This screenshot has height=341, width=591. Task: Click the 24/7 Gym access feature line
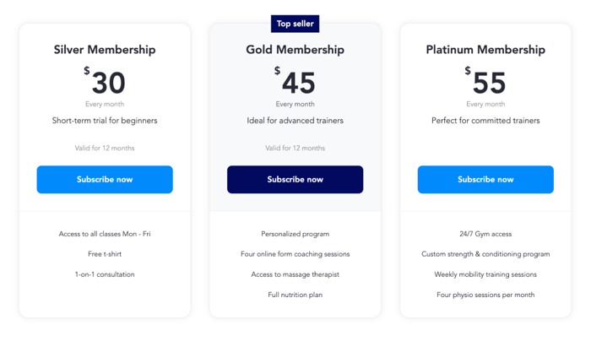485,234
